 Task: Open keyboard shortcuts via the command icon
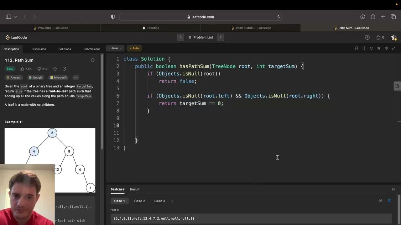coord(379,48)
